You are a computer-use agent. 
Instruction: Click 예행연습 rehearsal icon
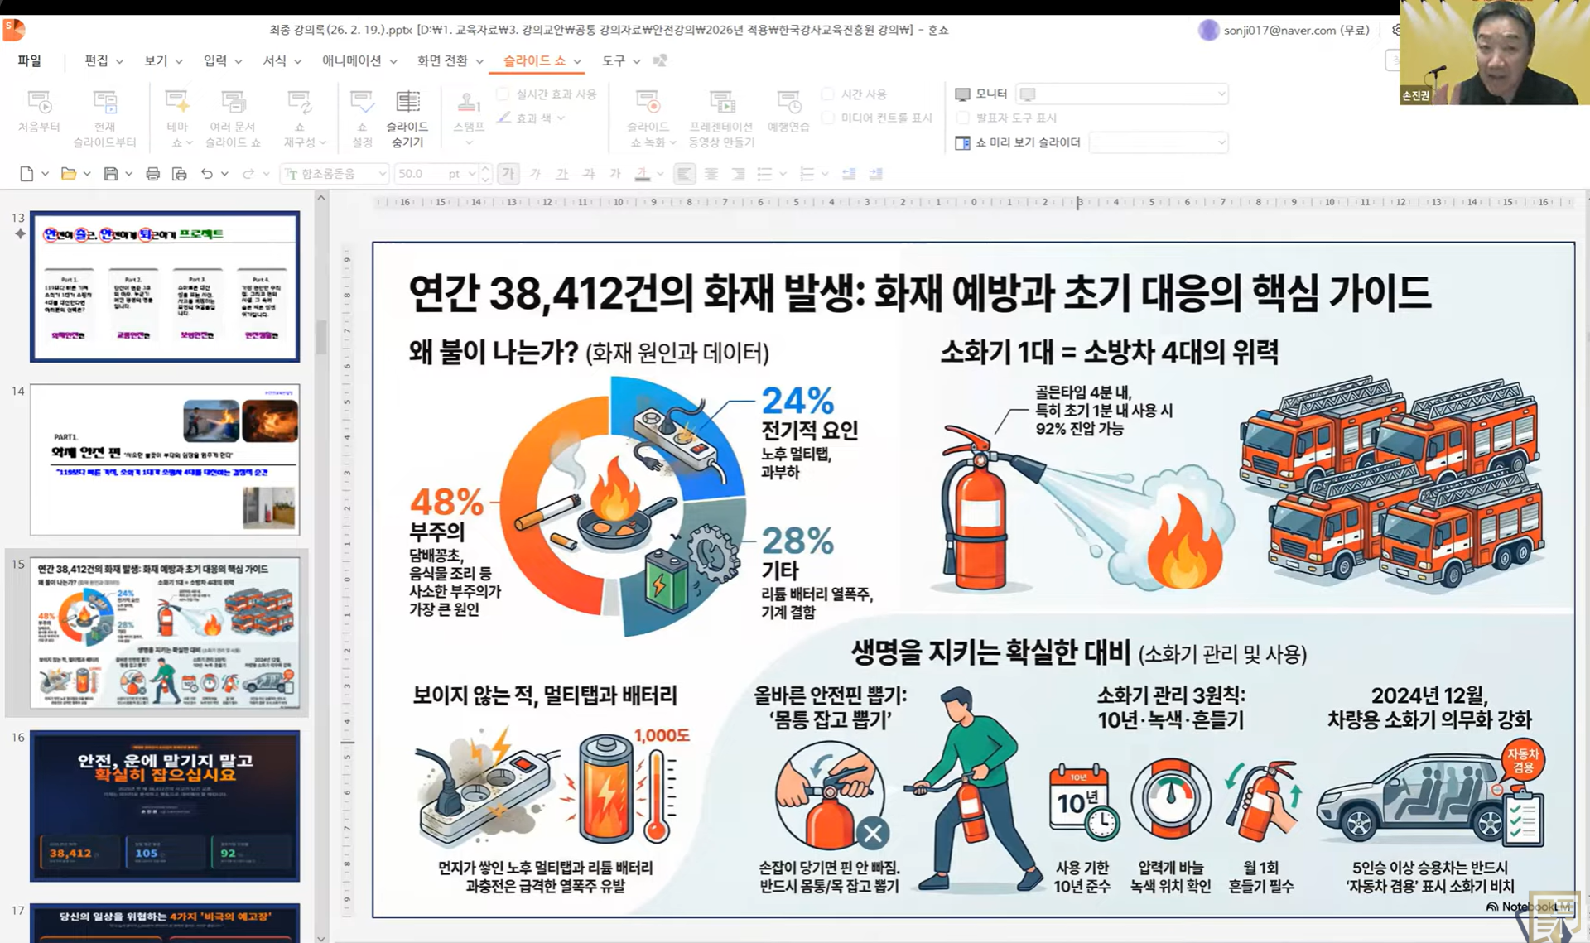click(x=788, y=112)
